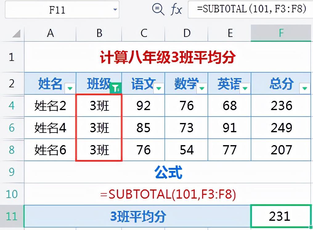Select row 8 header

(12, 150)
